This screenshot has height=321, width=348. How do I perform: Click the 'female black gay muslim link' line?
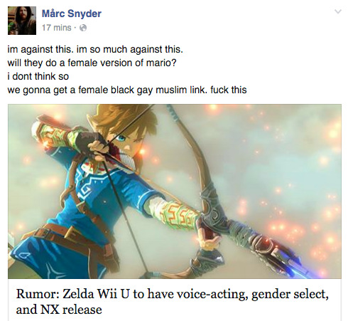[x=127, y=90]
